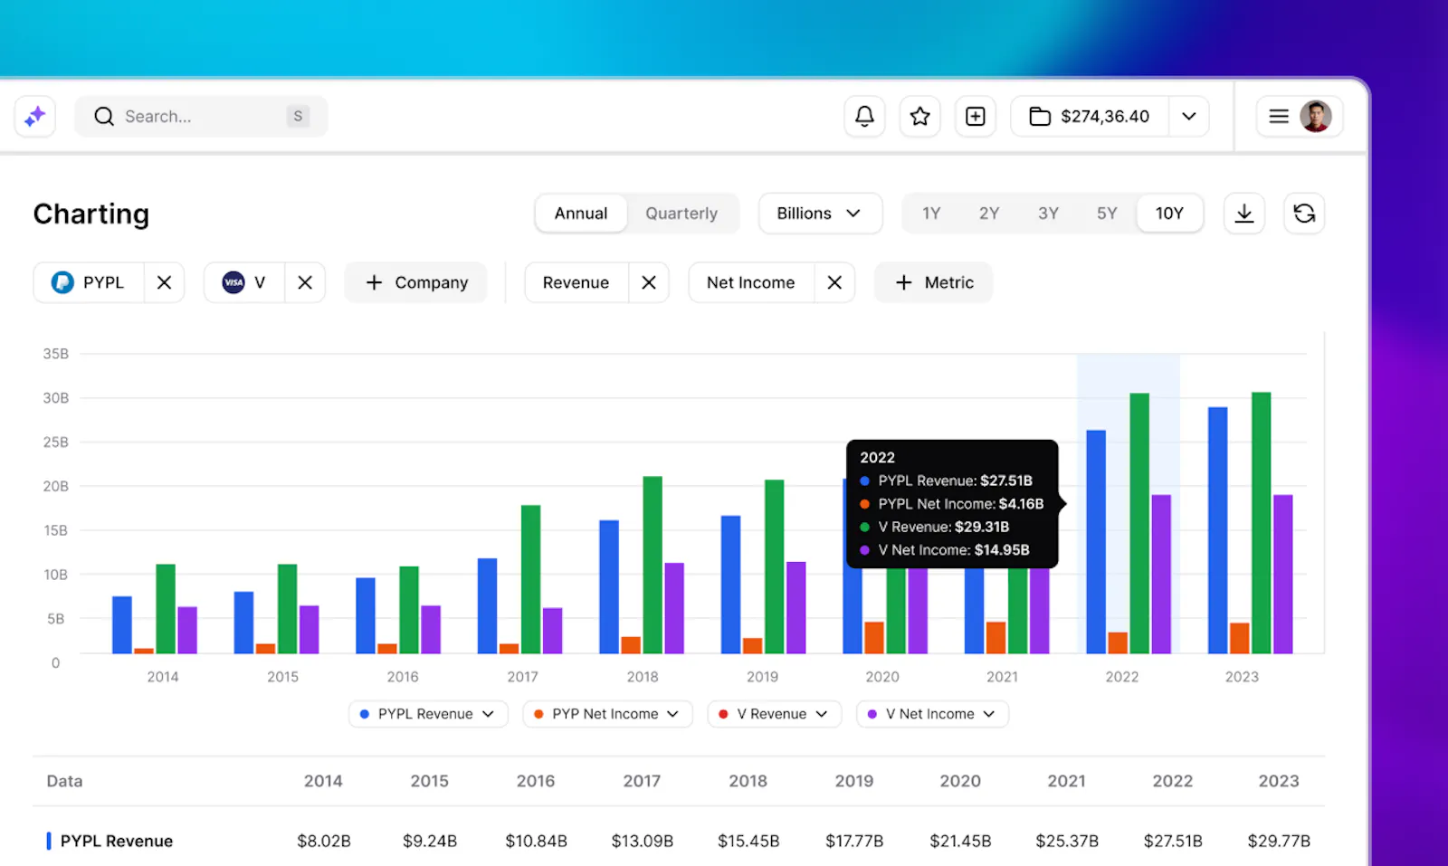Viewport: 1448px width, 866px height.
Task: Switch to the Annual view
Action: point(581,214)
